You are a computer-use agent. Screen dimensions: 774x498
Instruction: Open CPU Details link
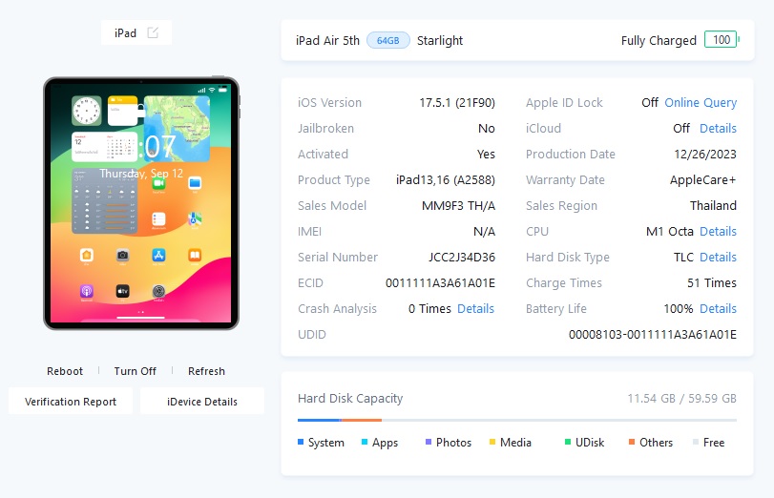(x=718, y=232)
